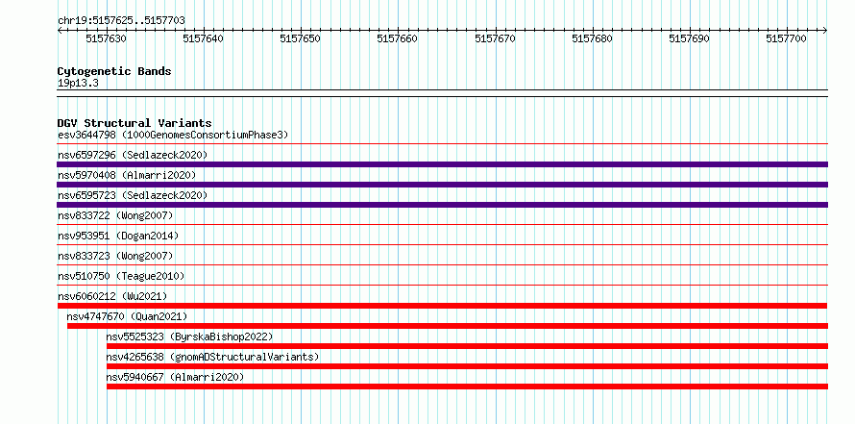Select the thin red nsv833723 variant line
The width and height of the screenshot is (855, 424).
(442, 264)
